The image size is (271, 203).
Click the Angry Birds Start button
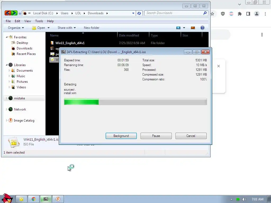[7, 199]
